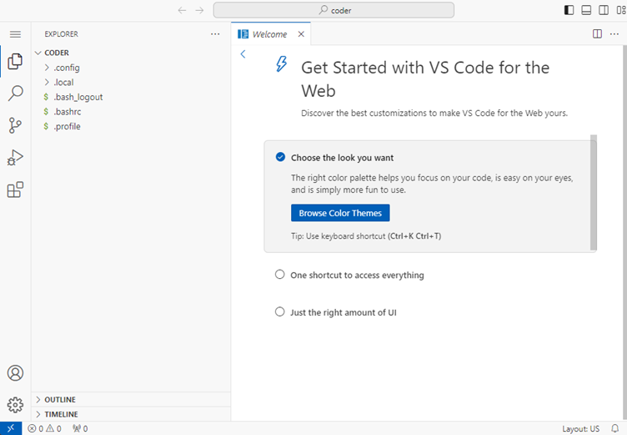Toggle the secondary side bar layout icon
Screen dimensions: 627x435
[604, 10]
